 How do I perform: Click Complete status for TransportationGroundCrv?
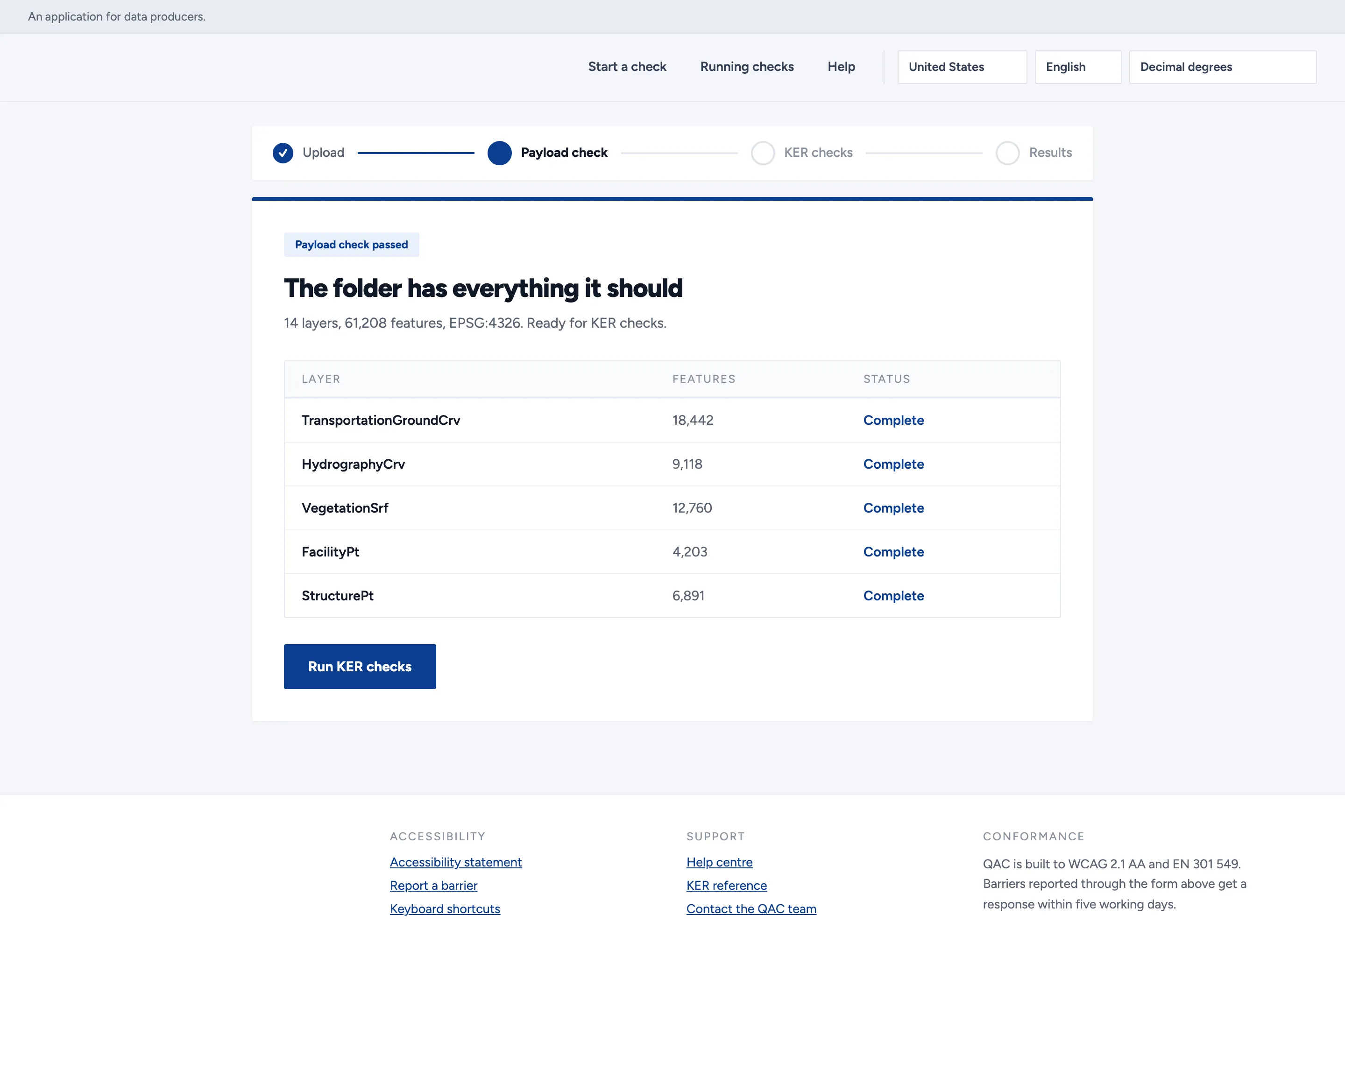coord(893,420)
